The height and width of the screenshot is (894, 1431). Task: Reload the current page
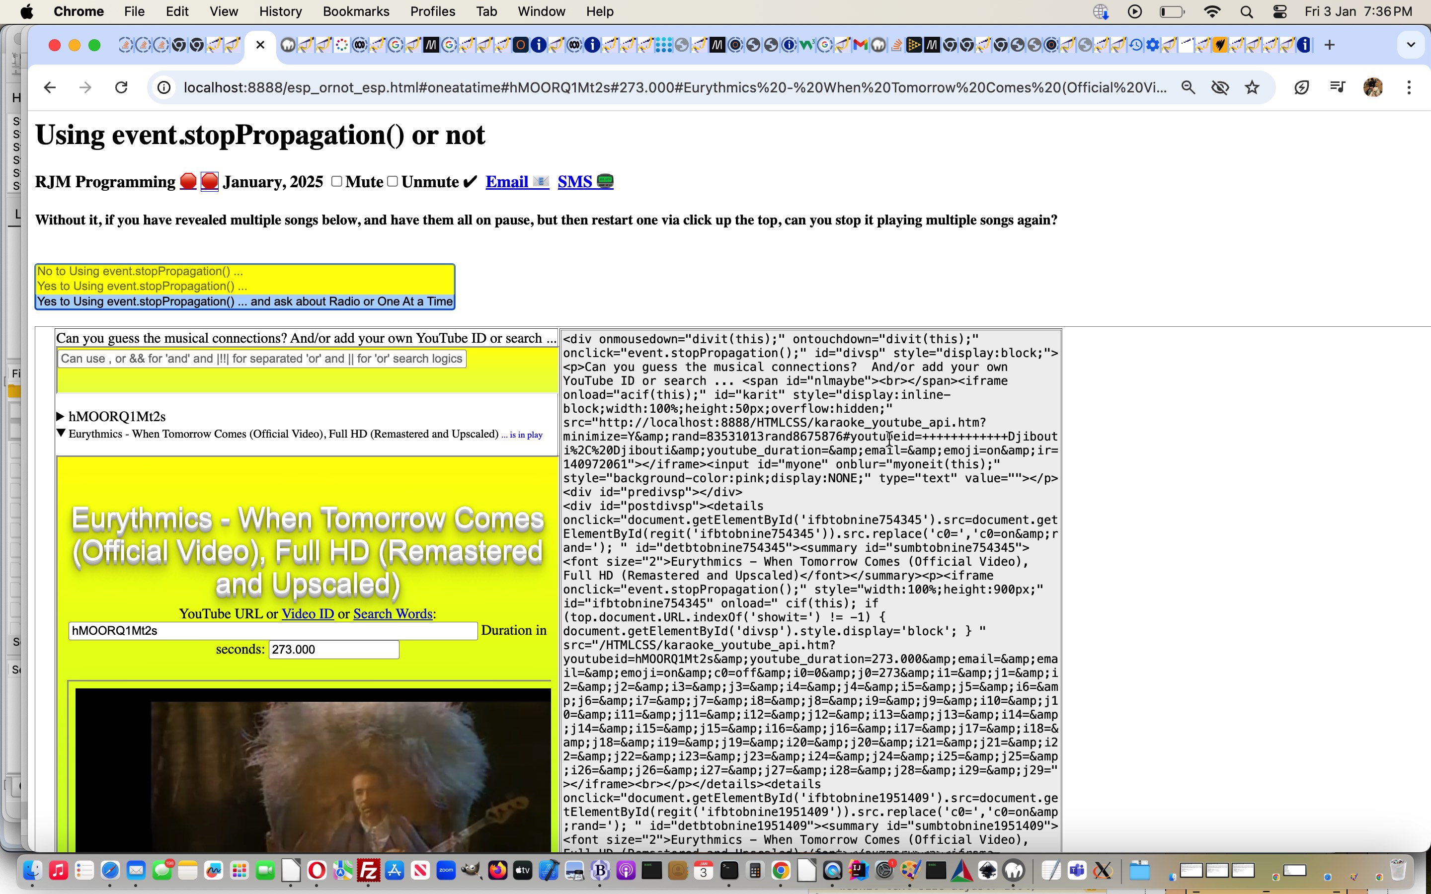(x=121, y=87)
